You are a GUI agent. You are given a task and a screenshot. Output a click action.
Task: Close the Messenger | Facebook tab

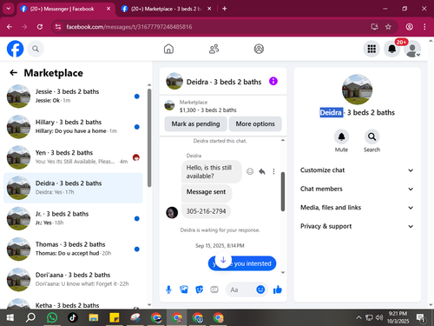(108, 9)
